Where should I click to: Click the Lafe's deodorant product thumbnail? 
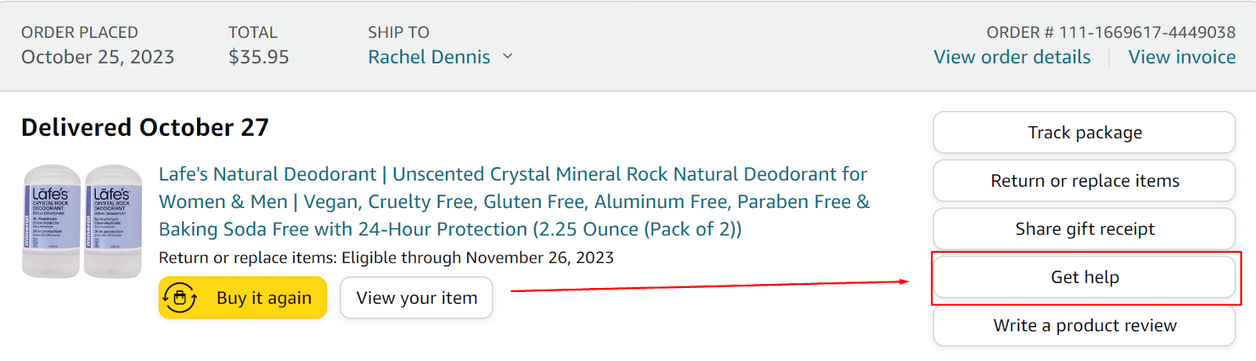click(82, 221)
